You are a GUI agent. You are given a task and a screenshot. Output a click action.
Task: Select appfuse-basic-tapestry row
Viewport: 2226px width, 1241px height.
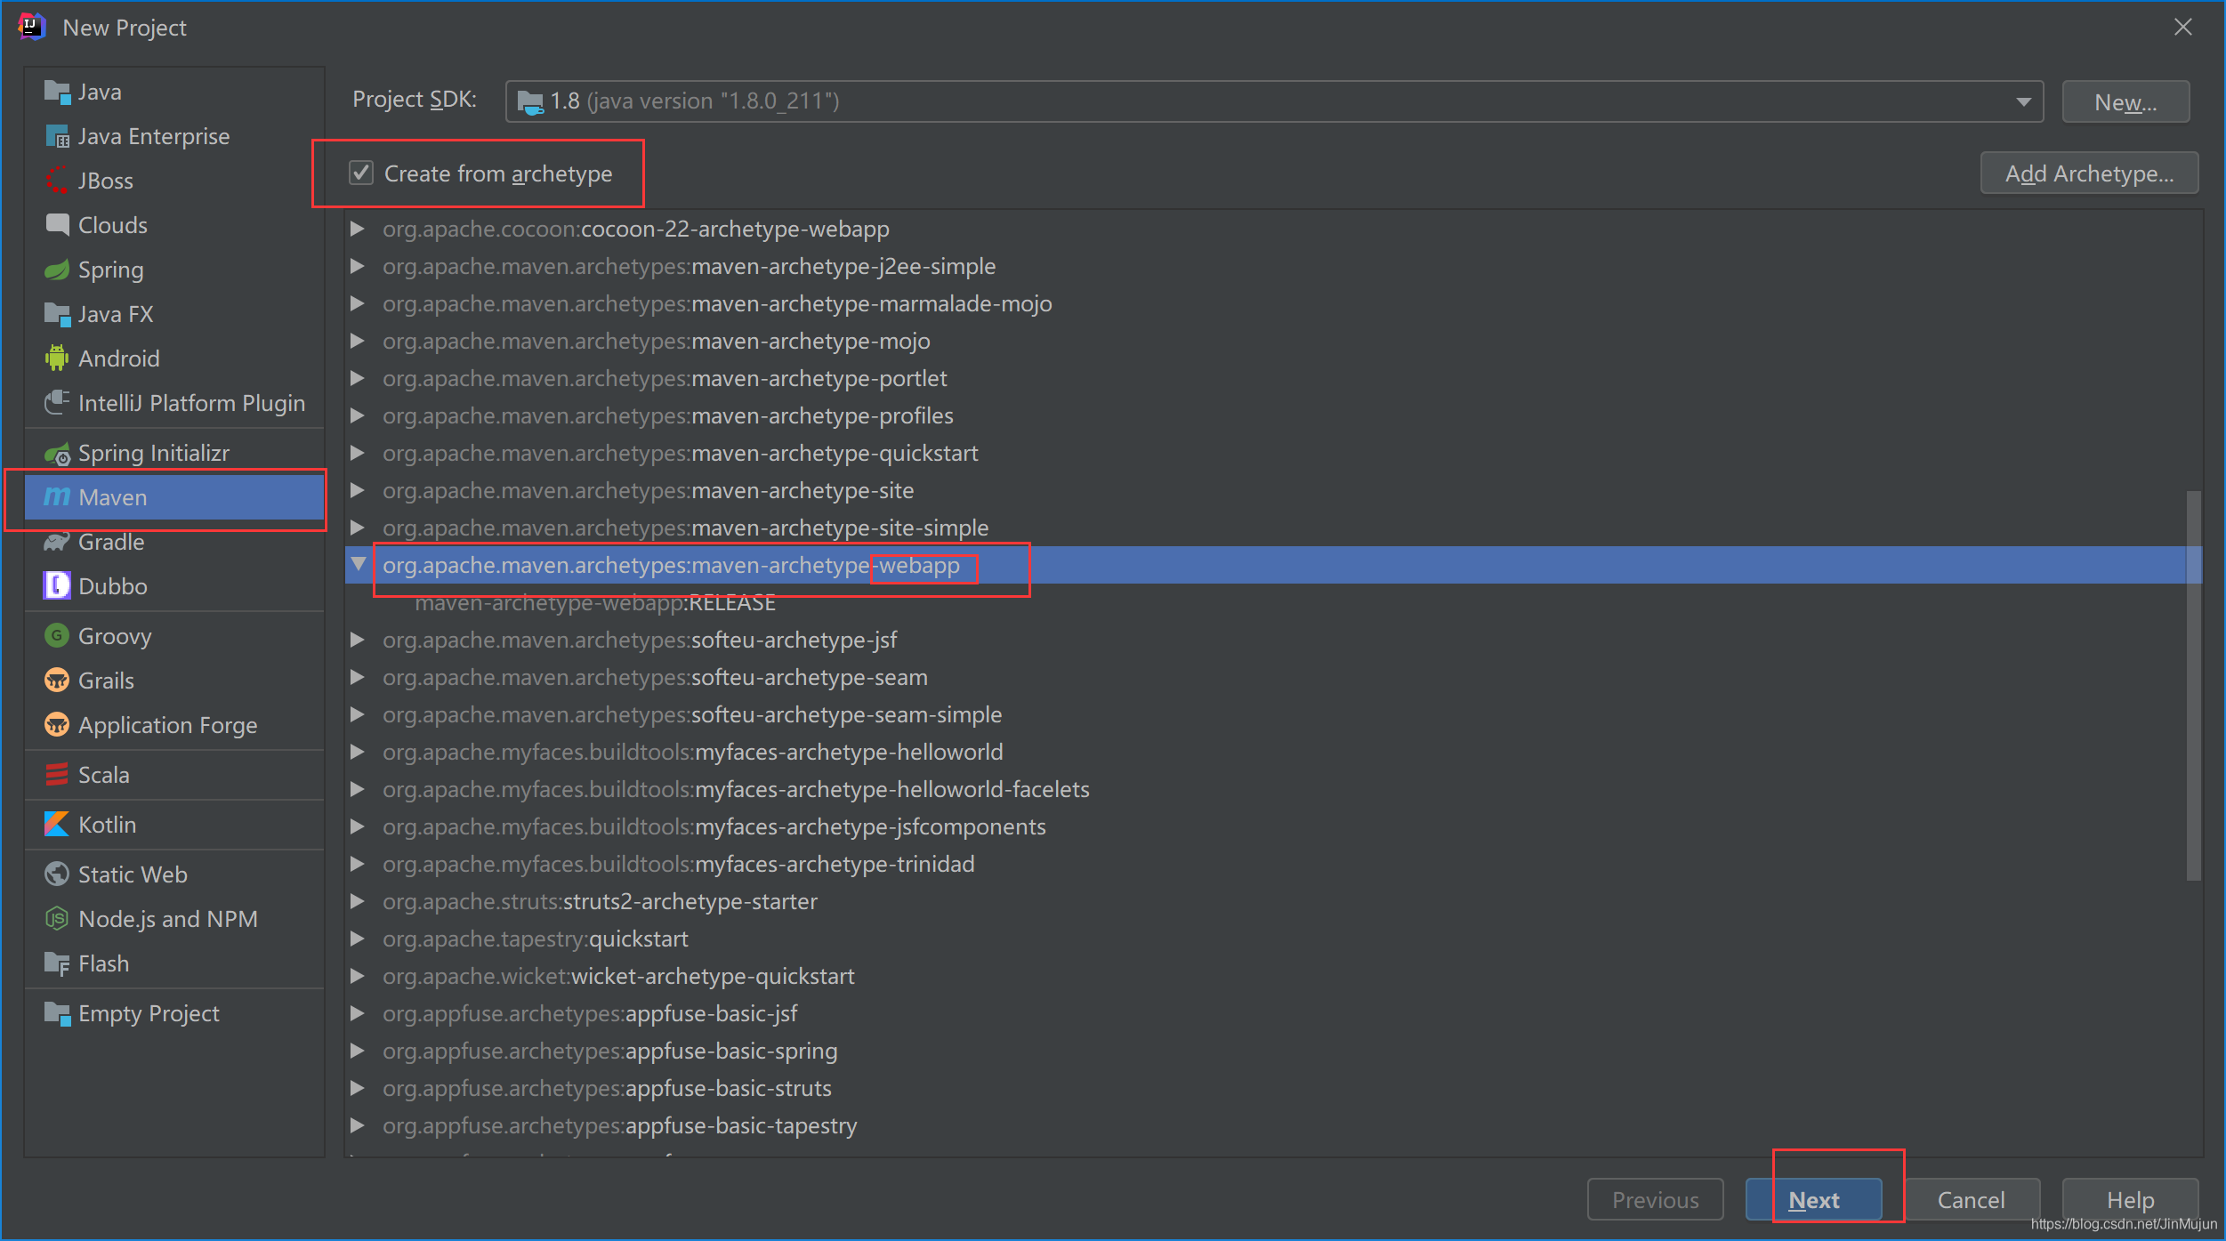coord(1274,1125)
